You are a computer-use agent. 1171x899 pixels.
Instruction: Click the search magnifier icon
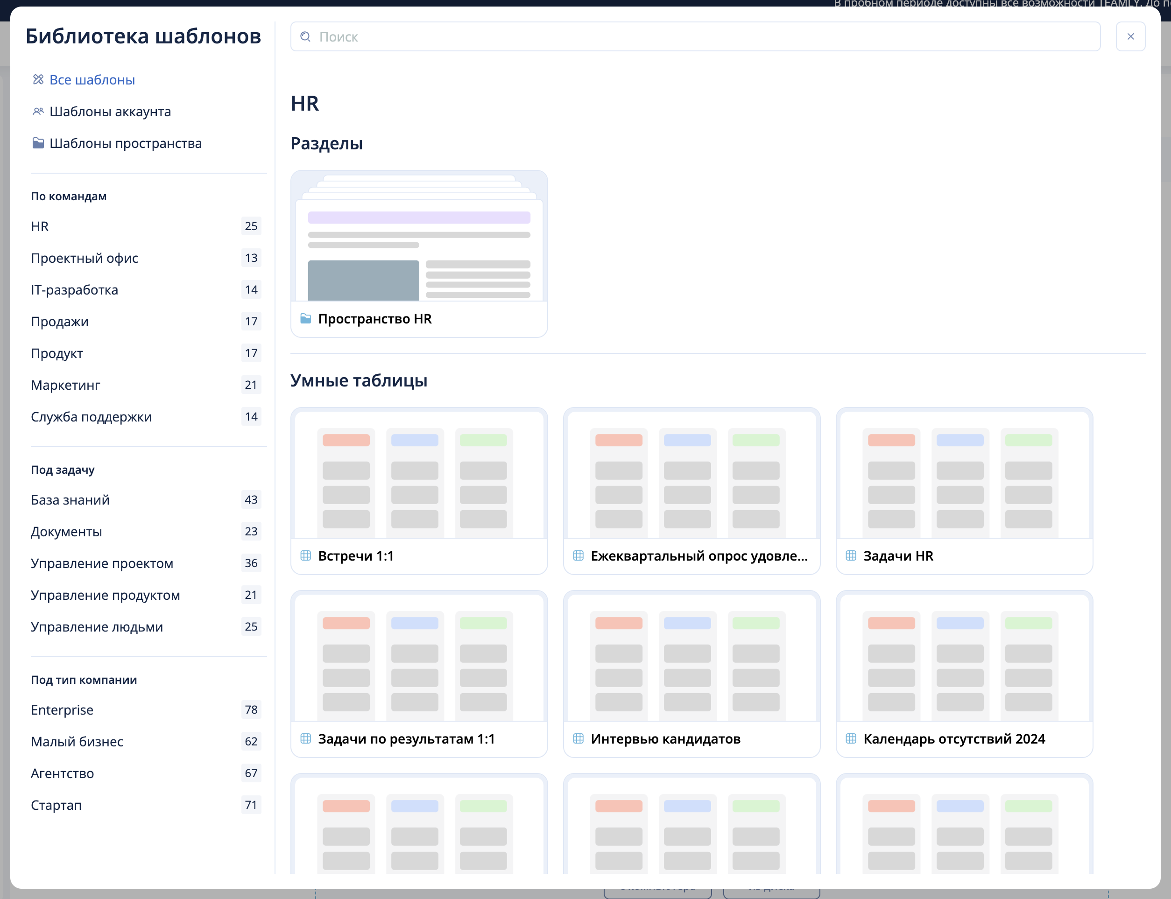tap(306, 36)
